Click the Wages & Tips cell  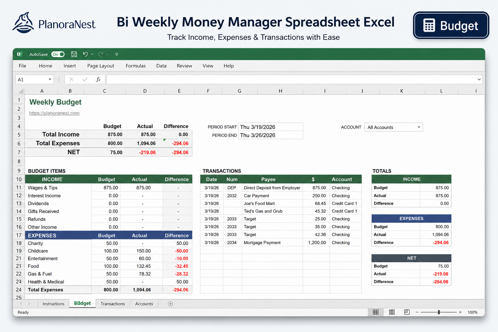(x=58, y=188)
